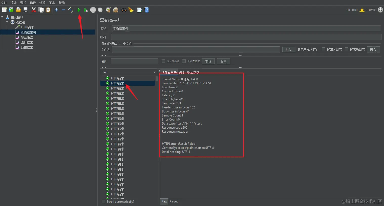Screen dimensions: 384x206
Task: Click into the 注释 comment field
Action: coord(246,37)
